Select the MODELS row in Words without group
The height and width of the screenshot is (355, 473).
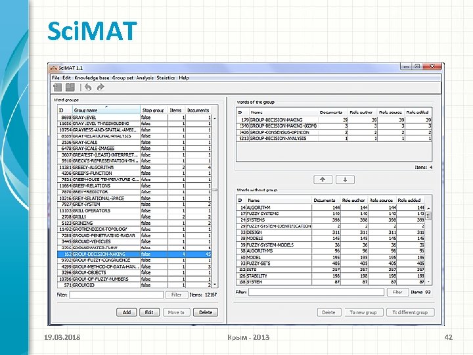pos(331,239)
